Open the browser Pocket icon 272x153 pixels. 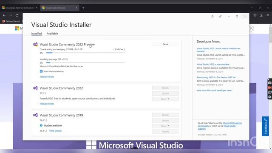click(255, 15)
